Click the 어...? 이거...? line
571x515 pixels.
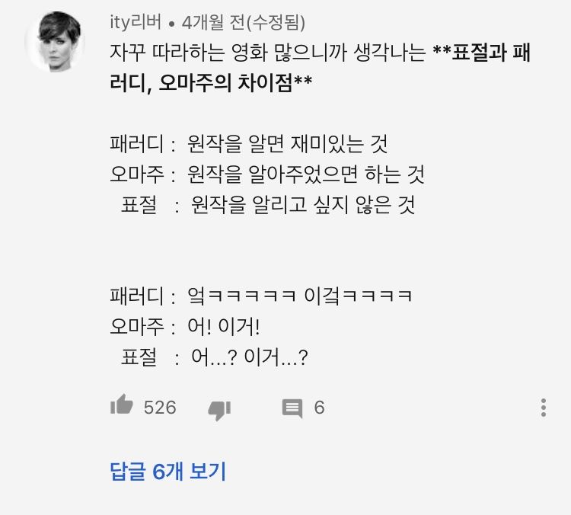point(250,358)
